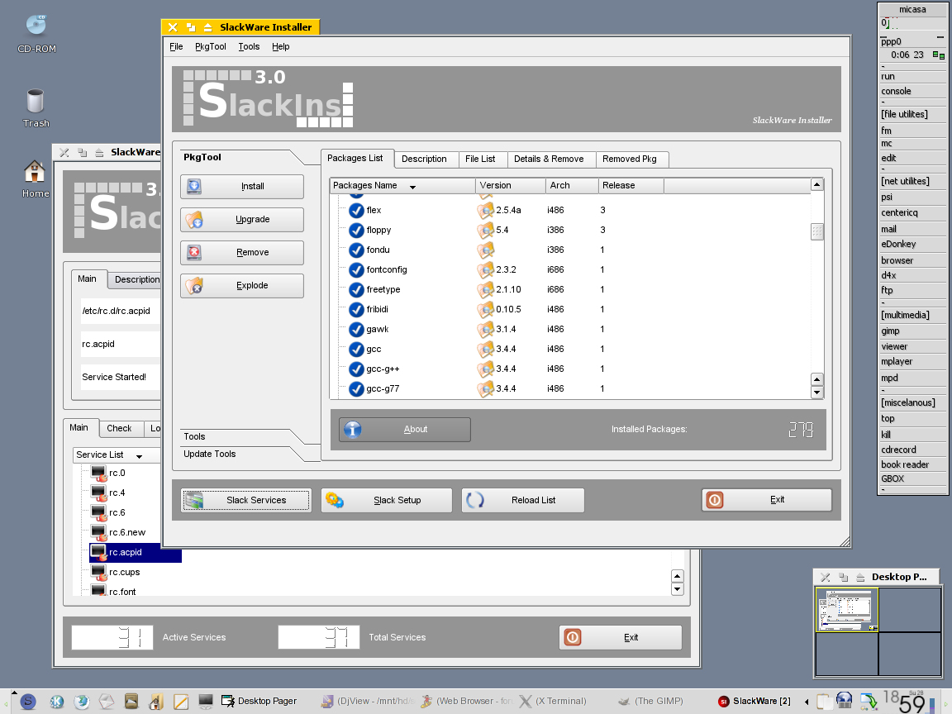This screenshot has width=952, height=714.
Task: Open the Tools menu in menu bar
Action: [x=249, y=47]
